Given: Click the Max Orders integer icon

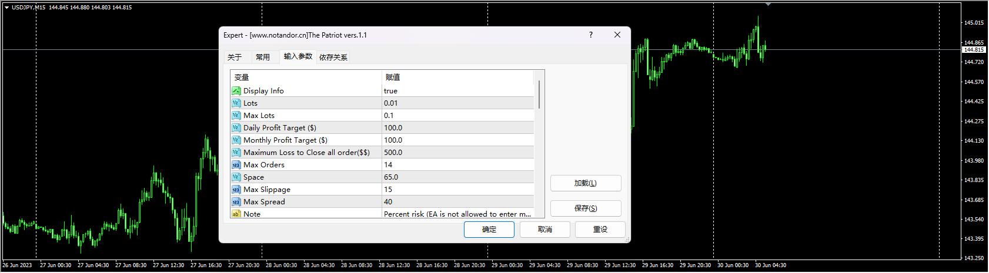Looking at the screenshot, I should (236, 165).
